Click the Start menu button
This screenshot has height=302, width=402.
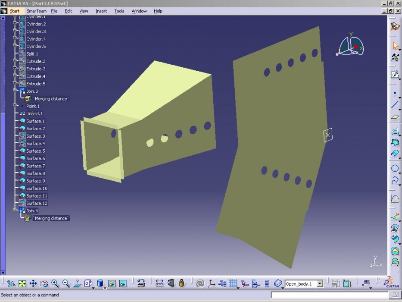[x=14, y=11]
